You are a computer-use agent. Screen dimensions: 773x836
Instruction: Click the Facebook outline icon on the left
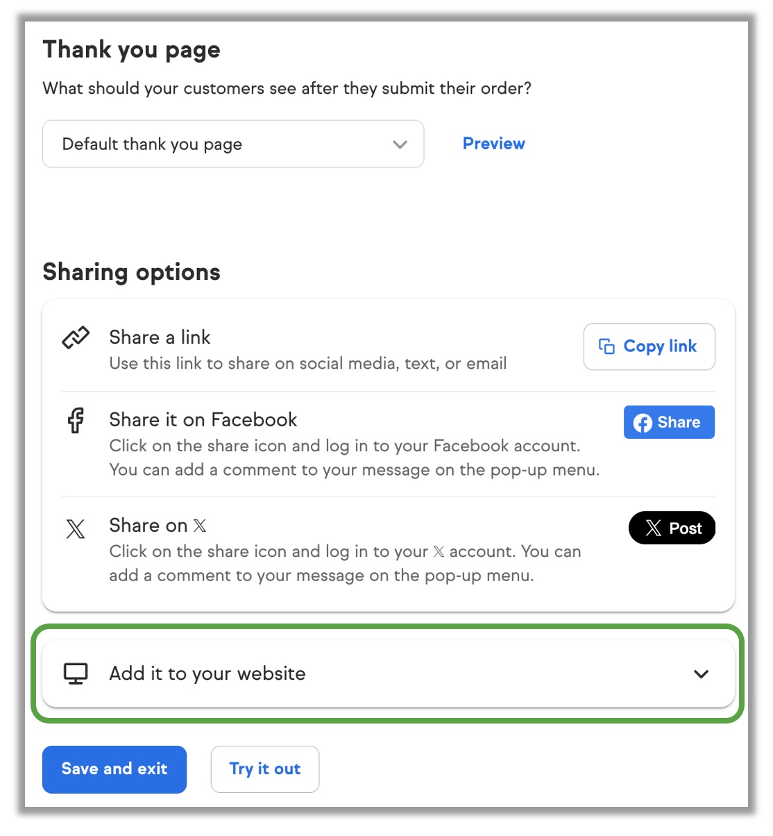pyautogui.click(x=76, y=421)
